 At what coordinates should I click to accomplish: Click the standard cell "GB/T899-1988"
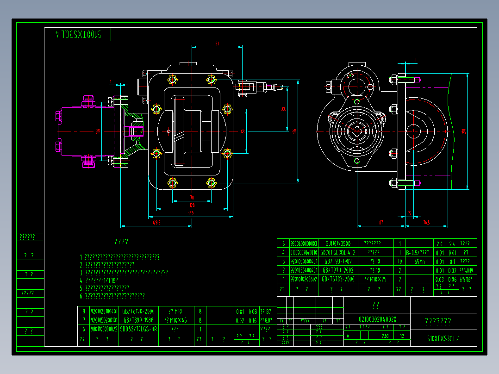tap(138, 320)
